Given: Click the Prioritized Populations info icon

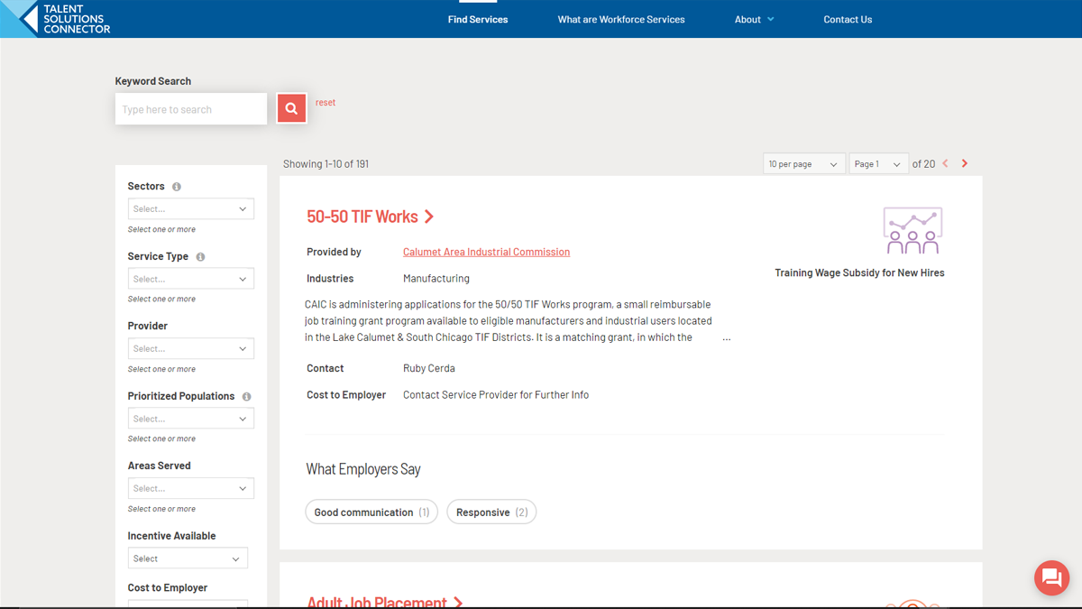Looking at the screenshot, I should coord(246,397).
